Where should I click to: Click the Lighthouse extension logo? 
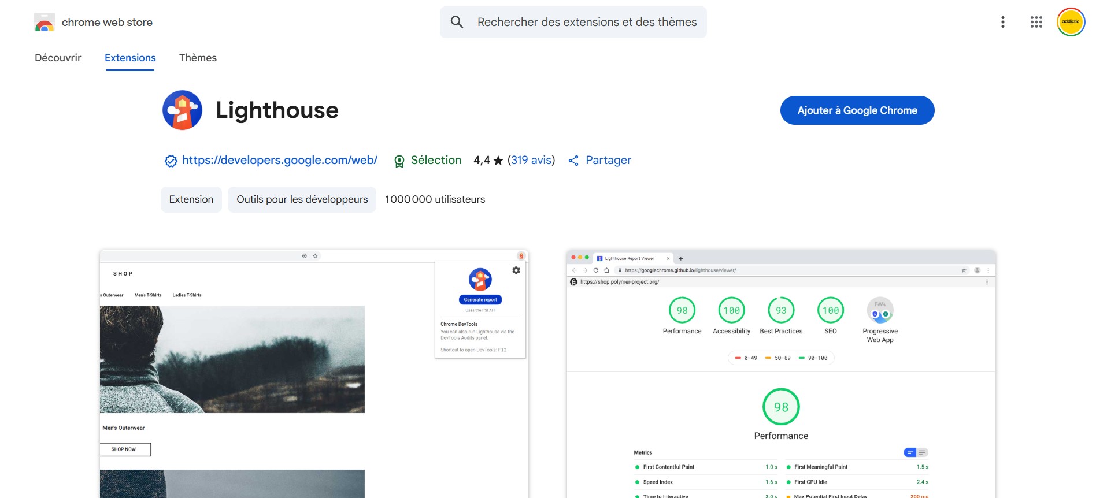183,110
